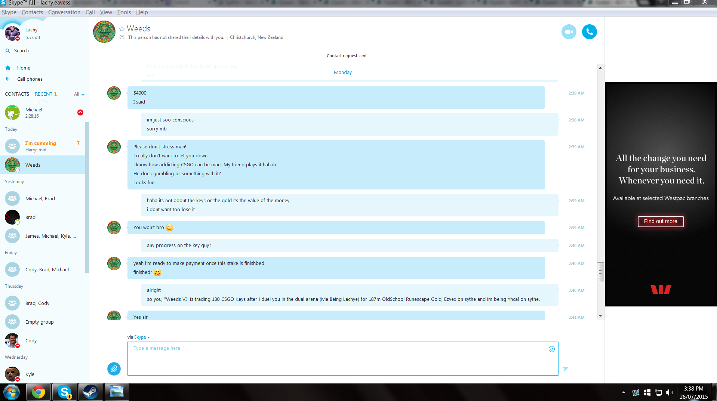
Task: Switch to the CONTACTS tab
Action: click(17, 94)
